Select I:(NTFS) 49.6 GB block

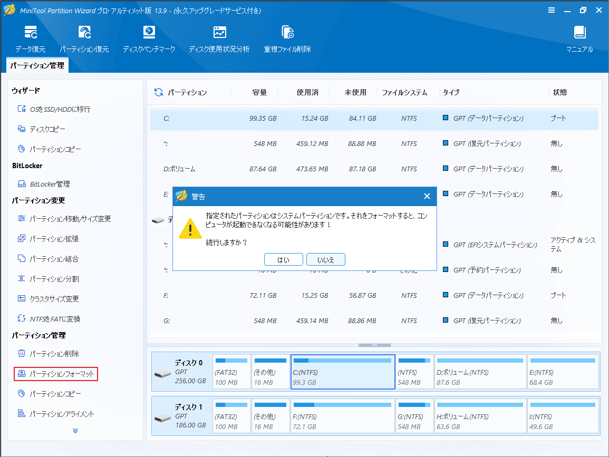563,416
